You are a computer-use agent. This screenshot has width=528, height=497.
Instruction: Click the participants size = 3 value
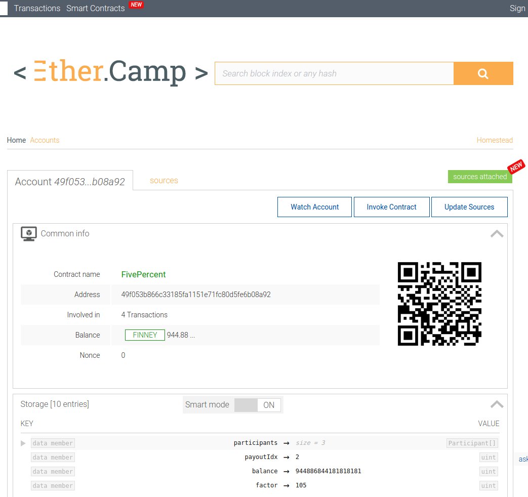pyautogui.click(x=310, y=443)
